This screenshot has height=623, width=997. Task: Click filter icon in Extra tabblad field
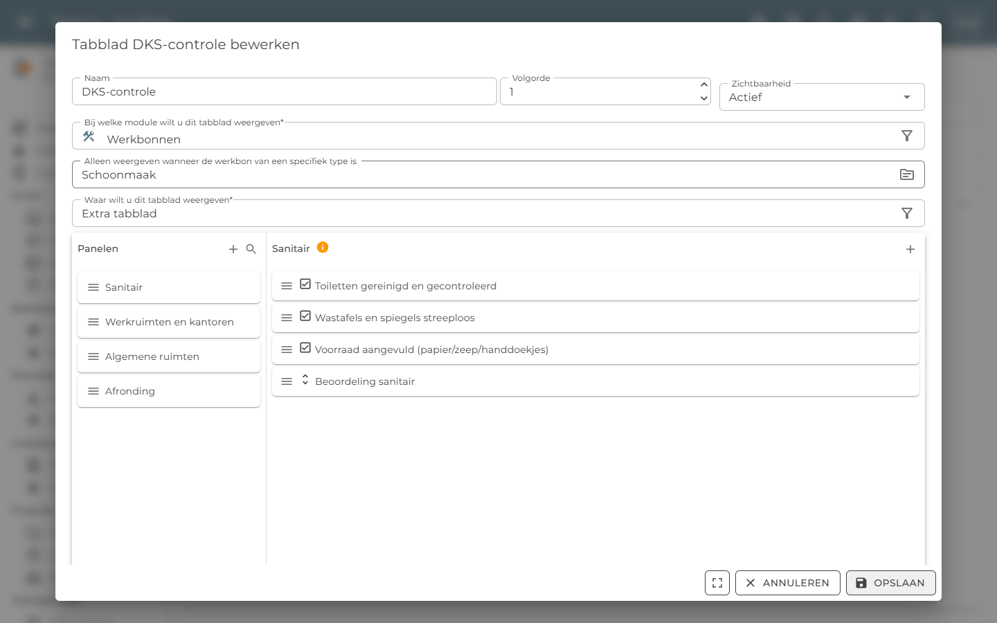[x=907, y=213]
